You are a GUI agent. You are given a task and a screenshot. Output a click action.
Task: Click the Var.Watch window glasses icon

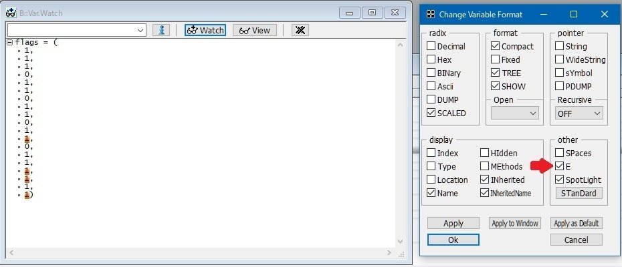pyautogui.click(x=11, y=13)
